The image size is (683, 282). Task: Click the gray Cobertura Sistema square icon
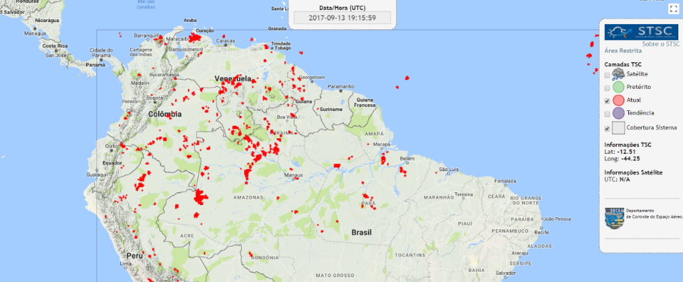click(x=618, y=128)
